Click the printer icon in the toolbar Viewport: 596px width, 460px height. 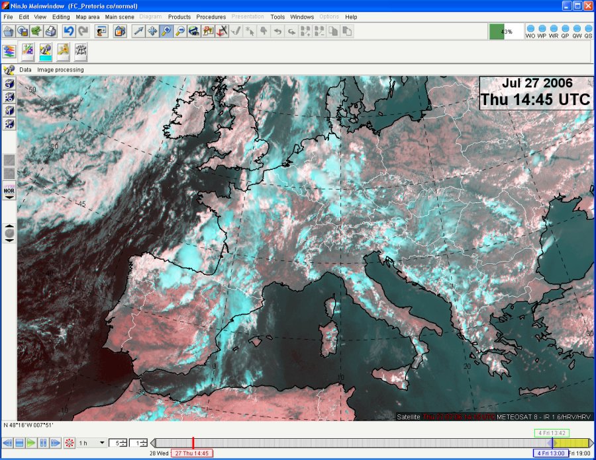click(51, 31)
